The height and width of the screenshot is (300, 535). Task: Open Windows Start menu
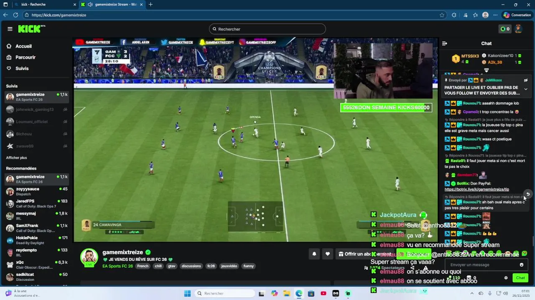click(187, 293)
